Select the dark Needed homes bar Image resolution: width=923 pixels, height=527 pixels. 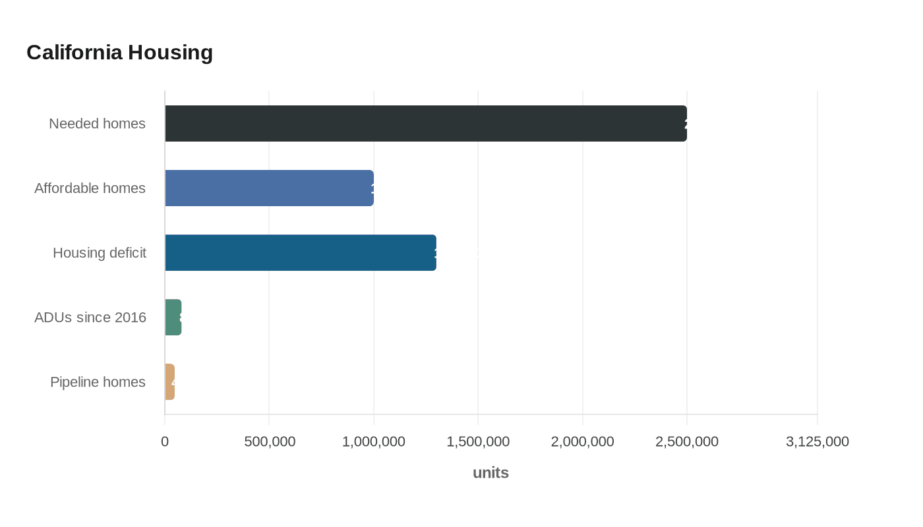[x=425, y=123]
